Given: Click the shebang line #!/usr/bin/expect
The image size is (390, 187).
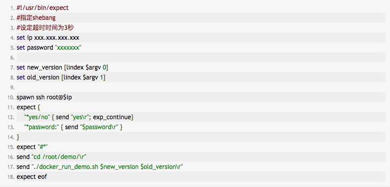Looking at the screenshot, I should [x=42, y=8].
